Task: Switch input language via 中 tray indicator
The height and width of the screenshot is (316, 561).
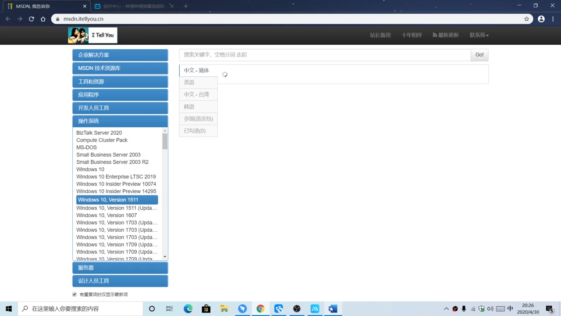Action: coord(510,309)
